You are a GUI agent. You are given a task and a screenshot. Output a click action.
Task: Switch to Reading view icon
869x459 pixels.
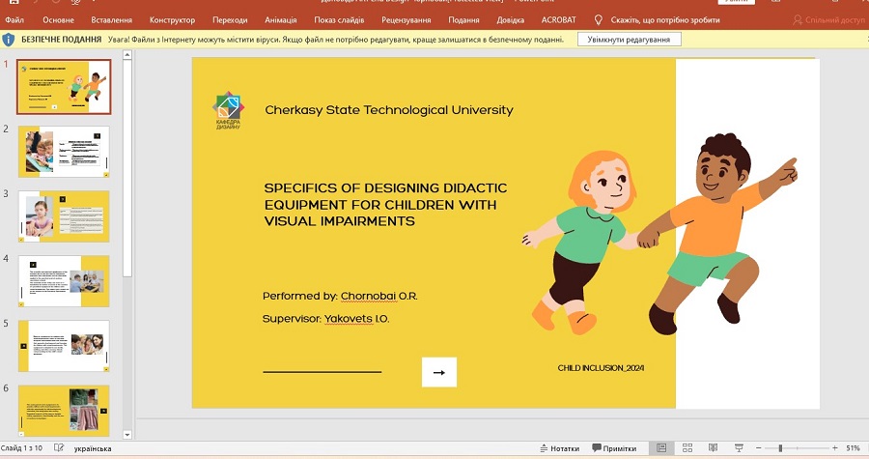click(x=713, y=448)
